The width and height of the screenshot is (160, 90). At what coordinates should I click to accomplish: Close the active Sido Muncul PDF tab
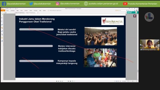point(38,13)
